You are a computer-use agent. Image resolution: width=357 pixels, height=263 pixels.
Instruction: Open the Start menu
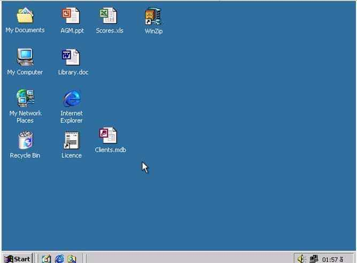click(17, 258)
